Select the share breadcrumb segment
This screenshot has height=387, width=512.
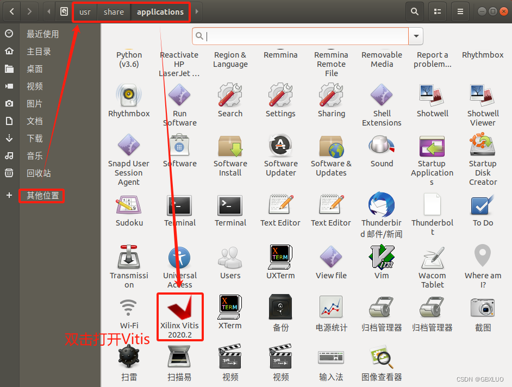tap(113, 11)
